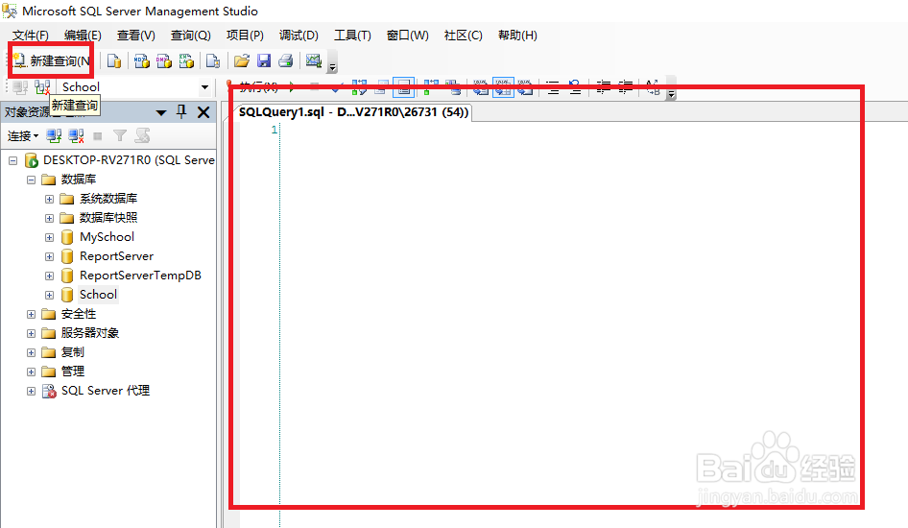Viewport: 908px width, 528px height.
Task: Expand the 数据库快照 folder
Action: tap(49, 218)
